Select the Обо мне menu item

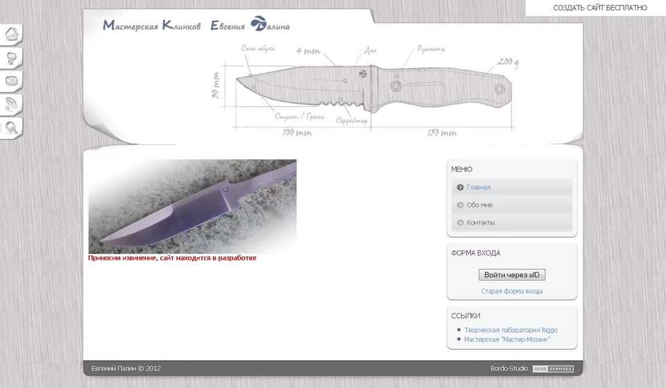tap(479, 205)
